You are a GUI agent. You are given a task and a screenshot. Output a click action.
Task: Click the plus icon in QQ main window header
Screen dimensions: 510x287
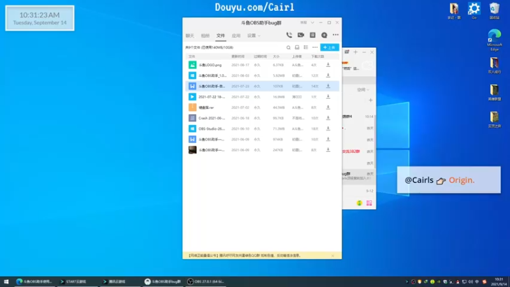356,52
